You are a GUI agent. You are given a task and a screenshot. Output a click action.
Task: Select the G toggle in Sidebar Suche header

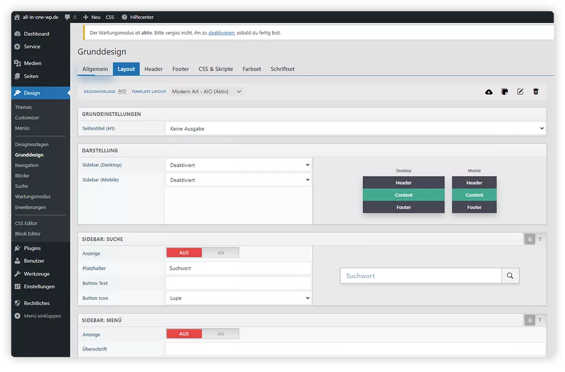tap(530, 240)
